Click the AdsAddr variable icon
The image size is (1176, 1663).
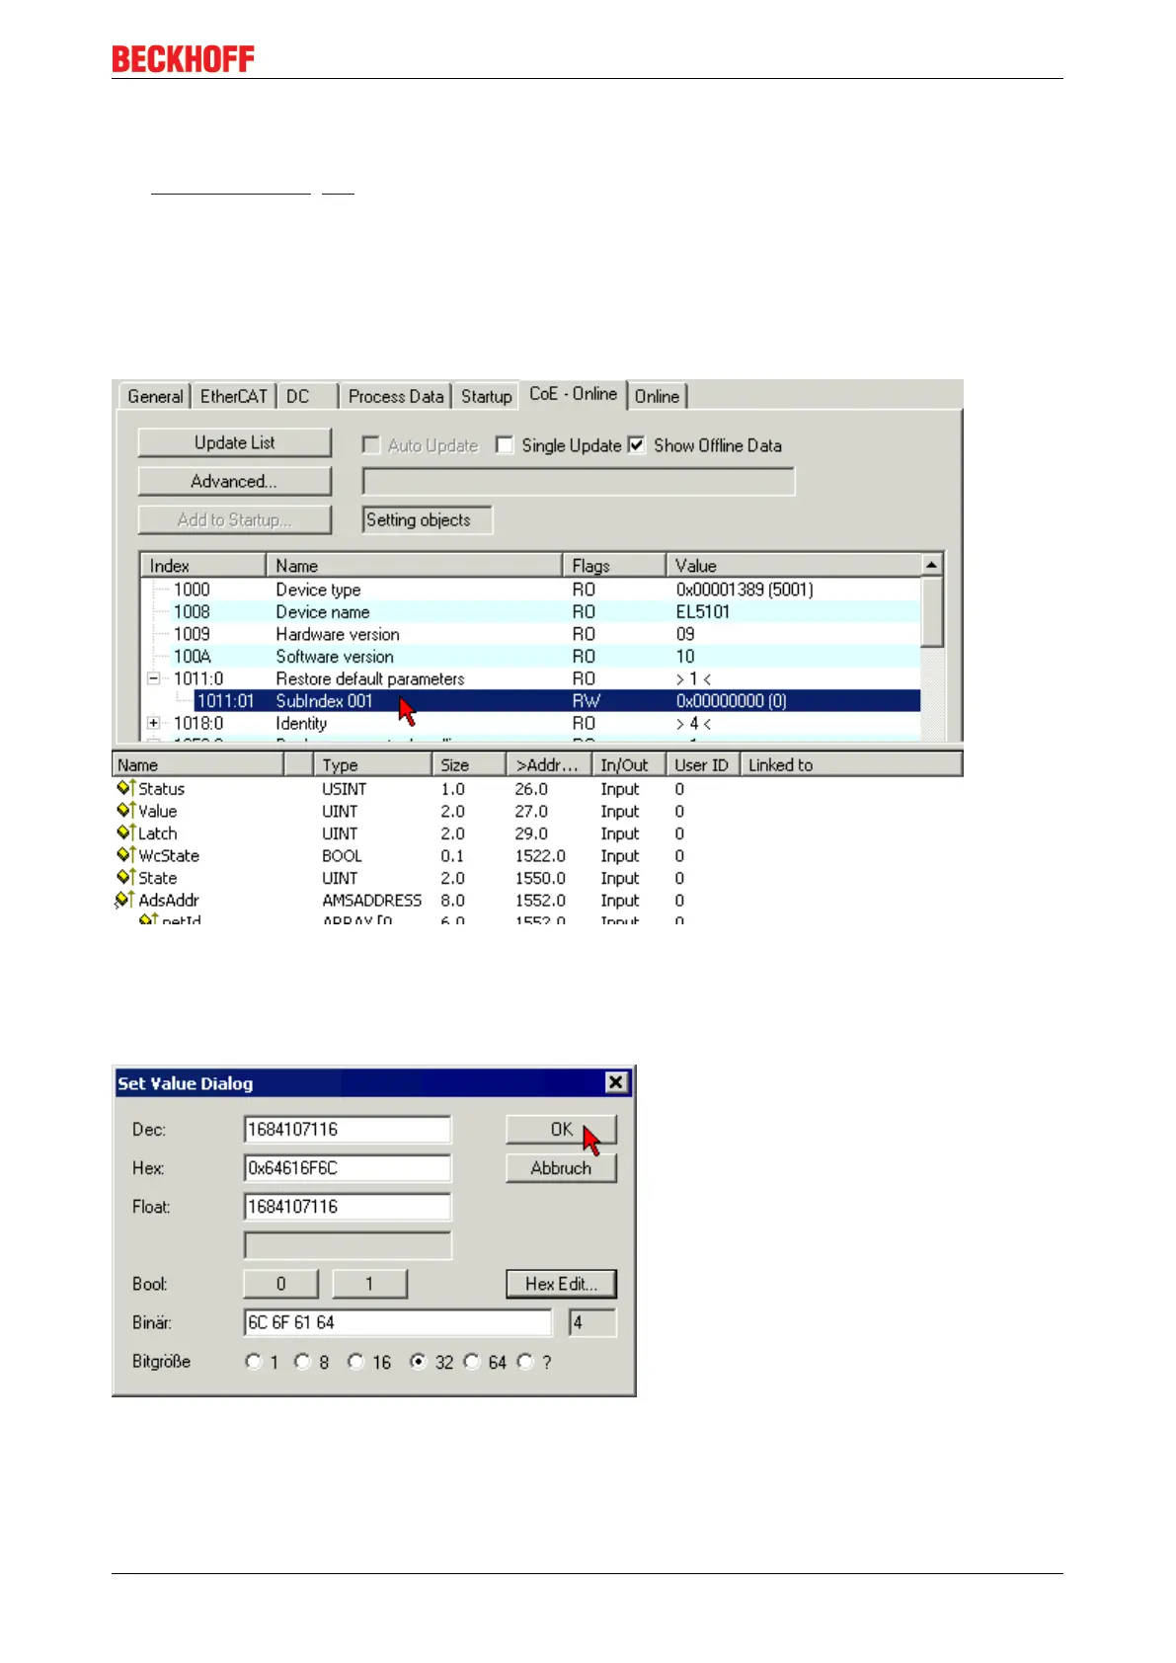point(124,900)
